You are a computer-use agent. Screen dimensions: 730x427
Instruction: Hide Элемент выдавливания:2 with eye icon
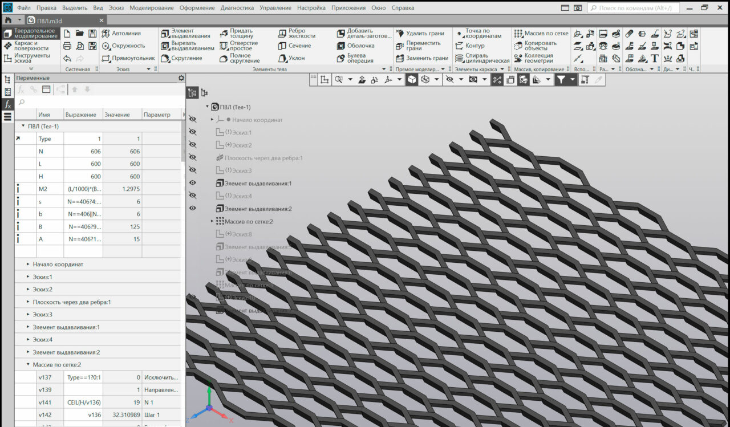[193, 208]
